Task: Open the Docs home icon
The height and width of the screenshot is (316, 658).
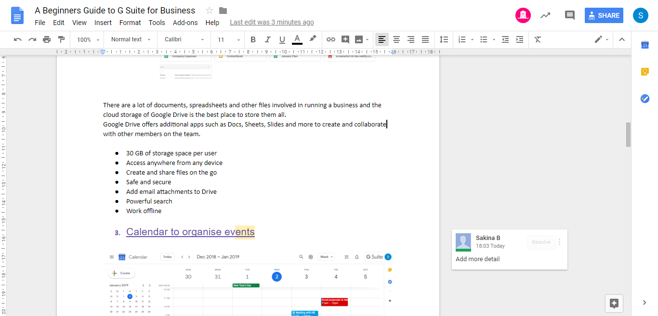Action: coord(17,15)
